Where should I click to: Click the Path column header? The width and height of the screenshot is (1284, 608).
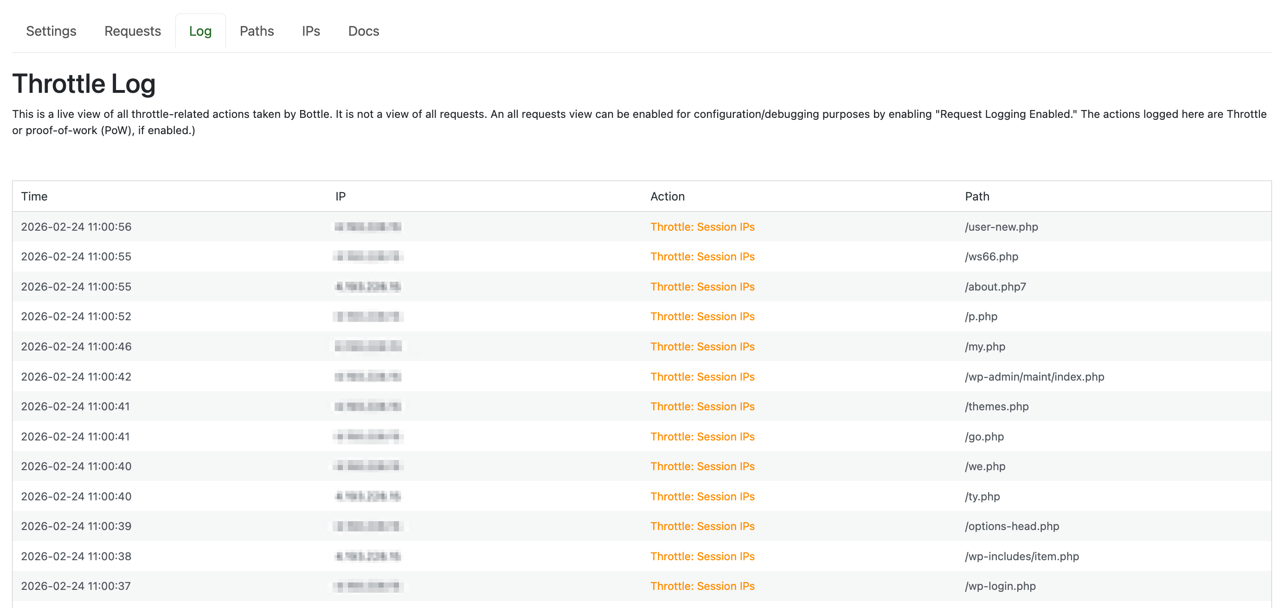(977, 196)
